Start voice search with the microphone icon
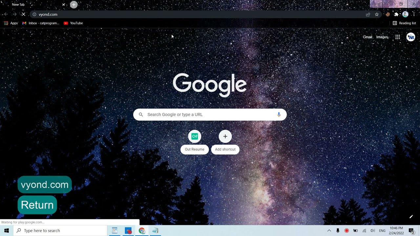This screenshot has height=236, width=420. pyautogui.click(x=279, y=115)
